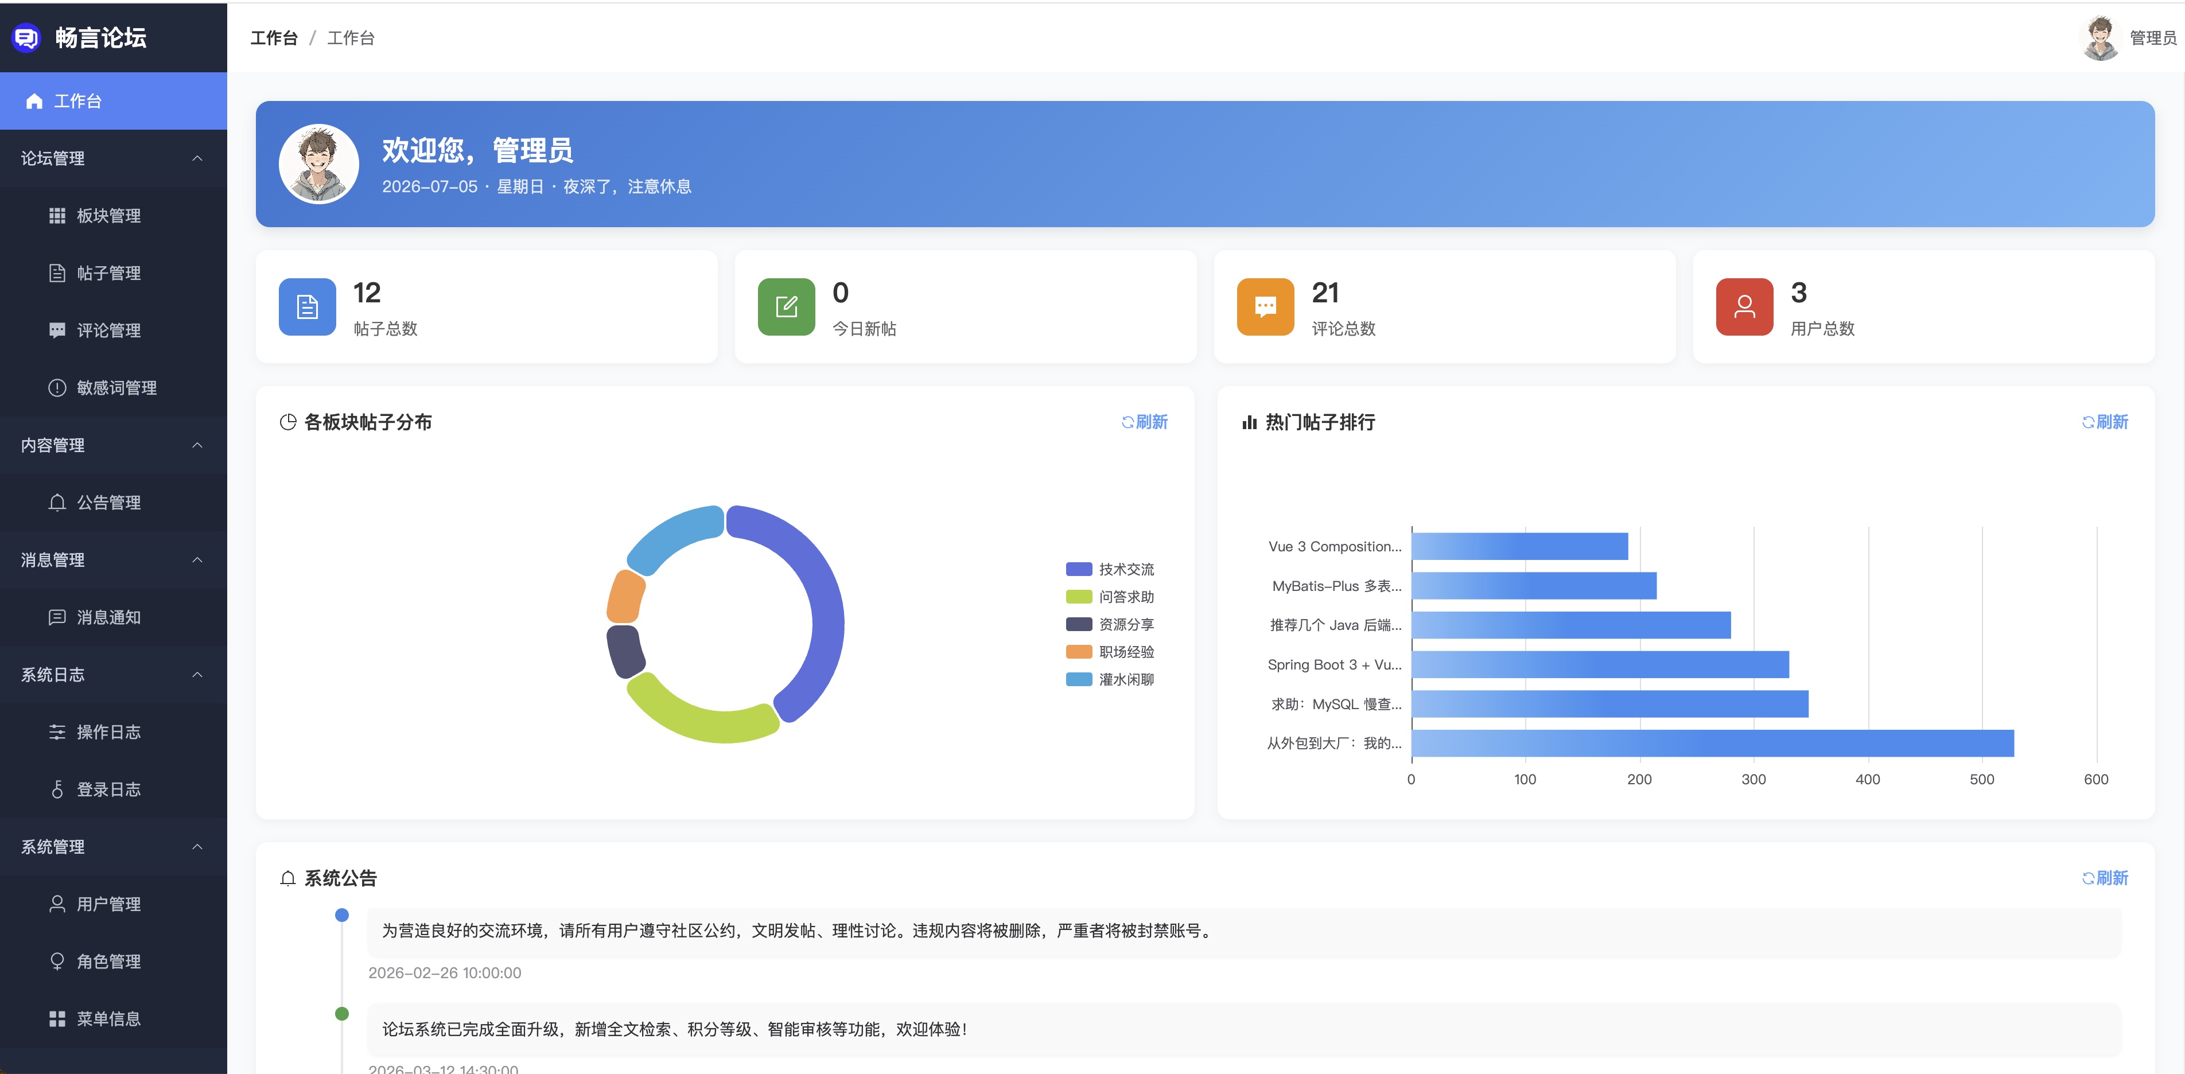2185x1074 pixels.
Task: Click the pie chart icon by 各板块帖子分布
Action: tap(287, 422)
